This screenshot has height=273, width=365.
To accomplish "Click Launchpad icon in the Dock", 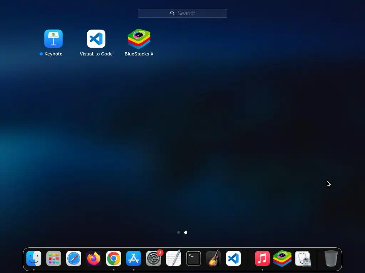I will click(x=54, y=258).
